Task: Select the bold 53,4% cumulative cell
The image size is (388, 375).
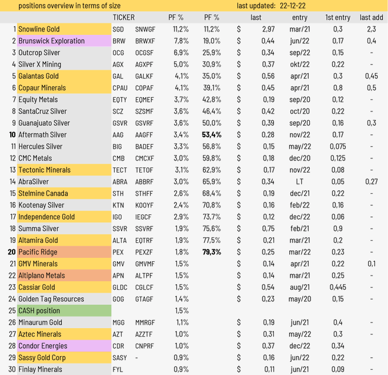Action: click(211, 135)
